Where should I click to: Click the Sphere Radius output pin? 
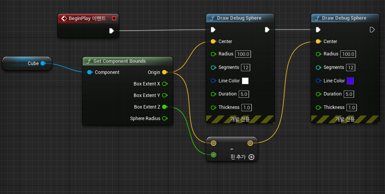165,119
